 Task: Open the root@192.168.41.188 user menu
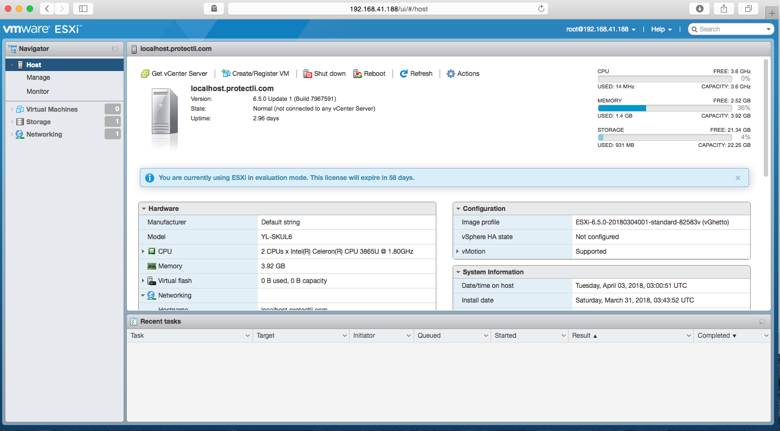pyautogui.click(x=601, y=29)
